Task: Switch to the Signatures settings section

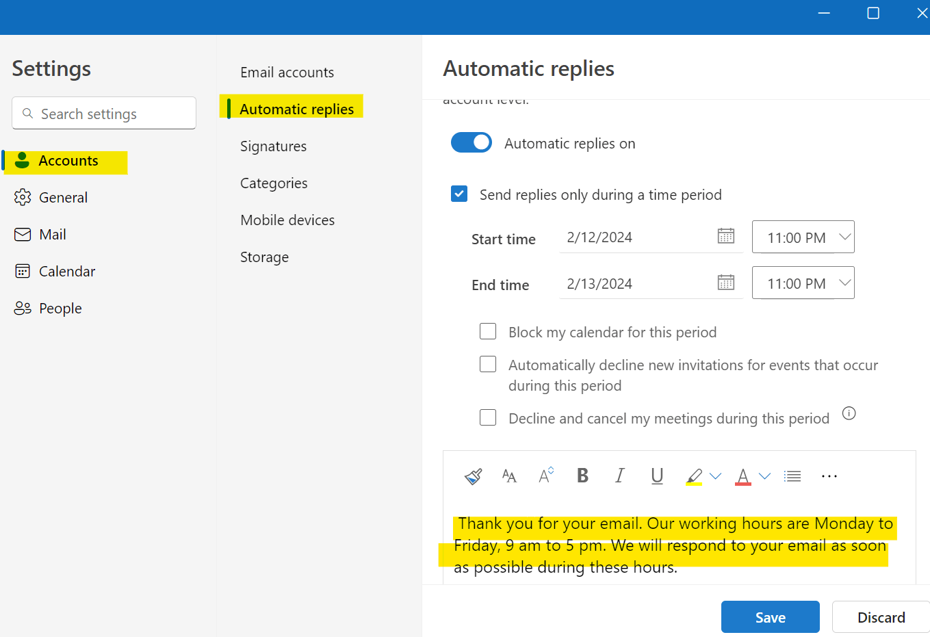Action: [273, 146]
